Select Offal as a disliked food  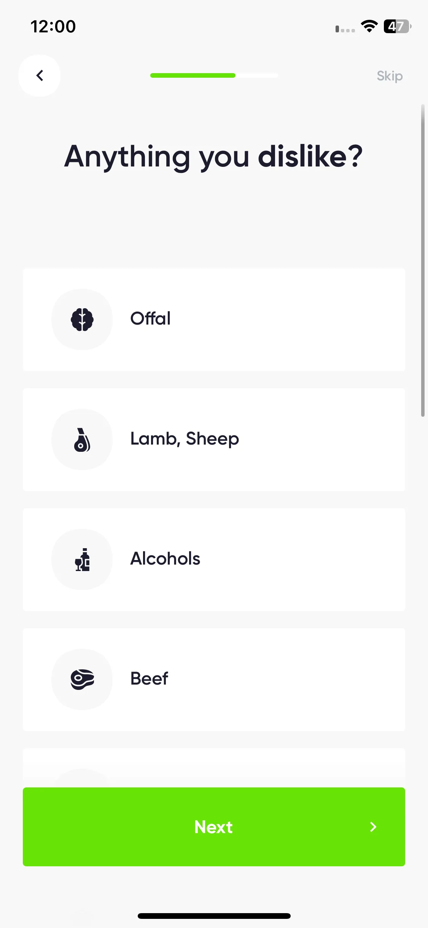[x=214, y=319]
